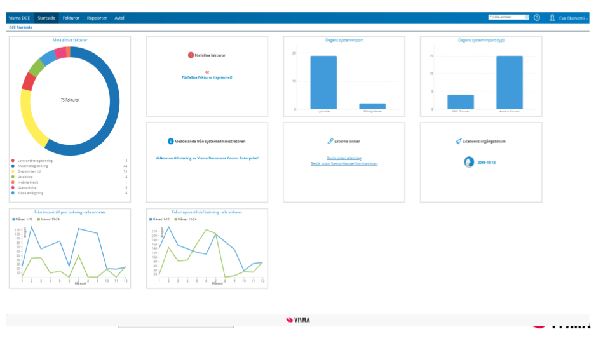
Task: Open the Visma DCE menu item
Action: (x=19, y=18)
